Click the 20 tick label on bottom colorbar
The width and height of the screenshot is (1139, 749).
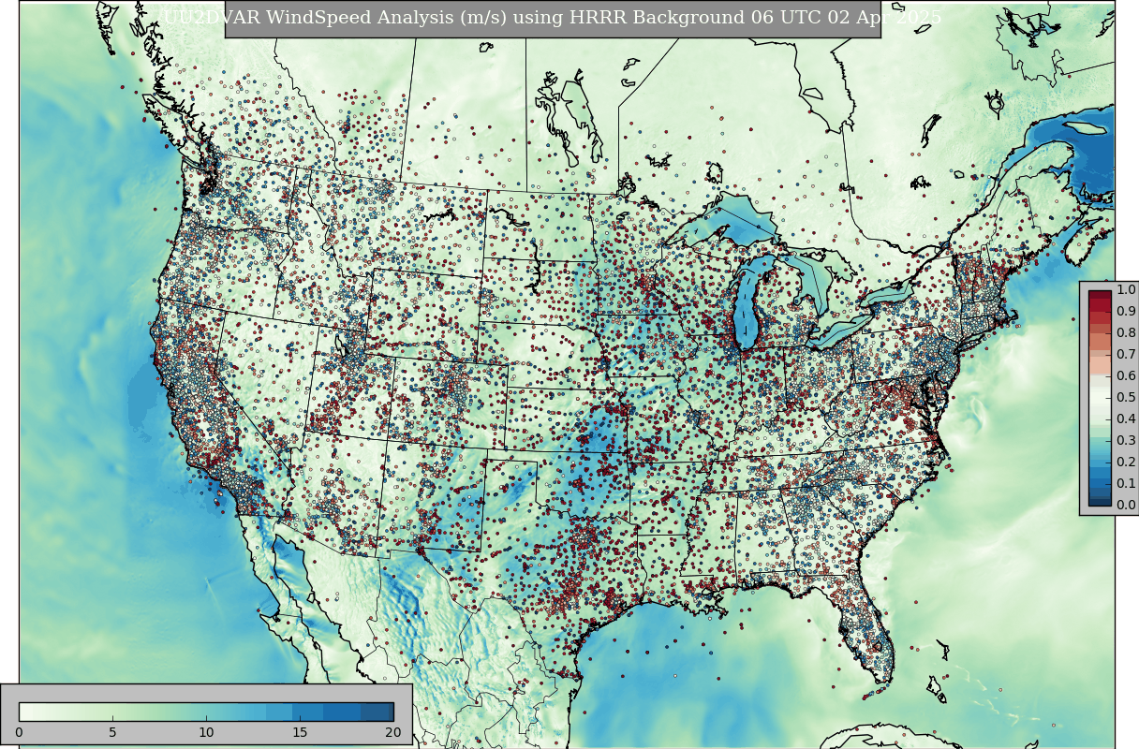[393, 732]
